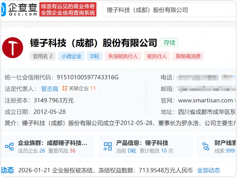The width and height of the screenshot is (237, 178).
Task: Click the 财产线索 chain icon
Action: point(206,146)
